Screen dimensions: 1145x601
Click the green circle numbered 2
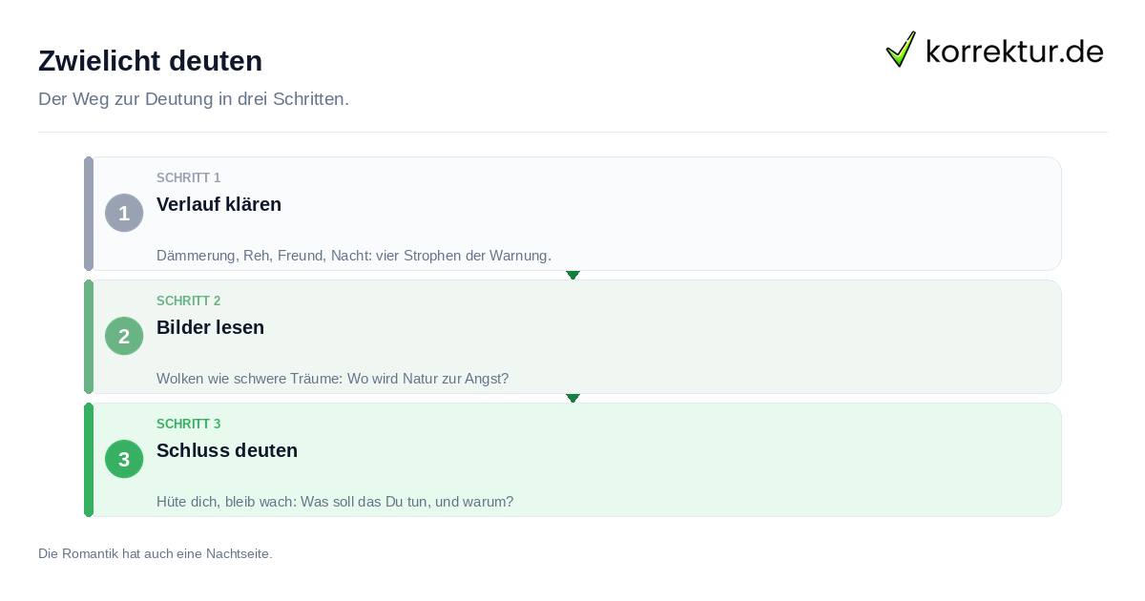(124, 336)
